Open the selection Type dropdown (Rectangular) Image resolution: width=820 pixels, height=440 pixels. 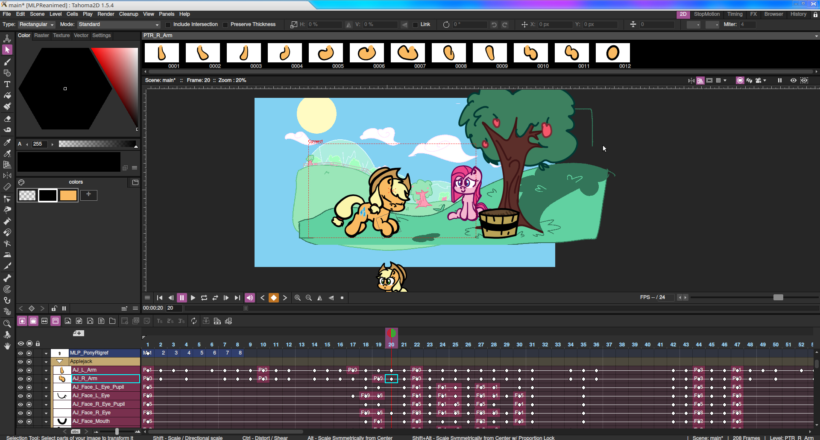pos(37,25)
